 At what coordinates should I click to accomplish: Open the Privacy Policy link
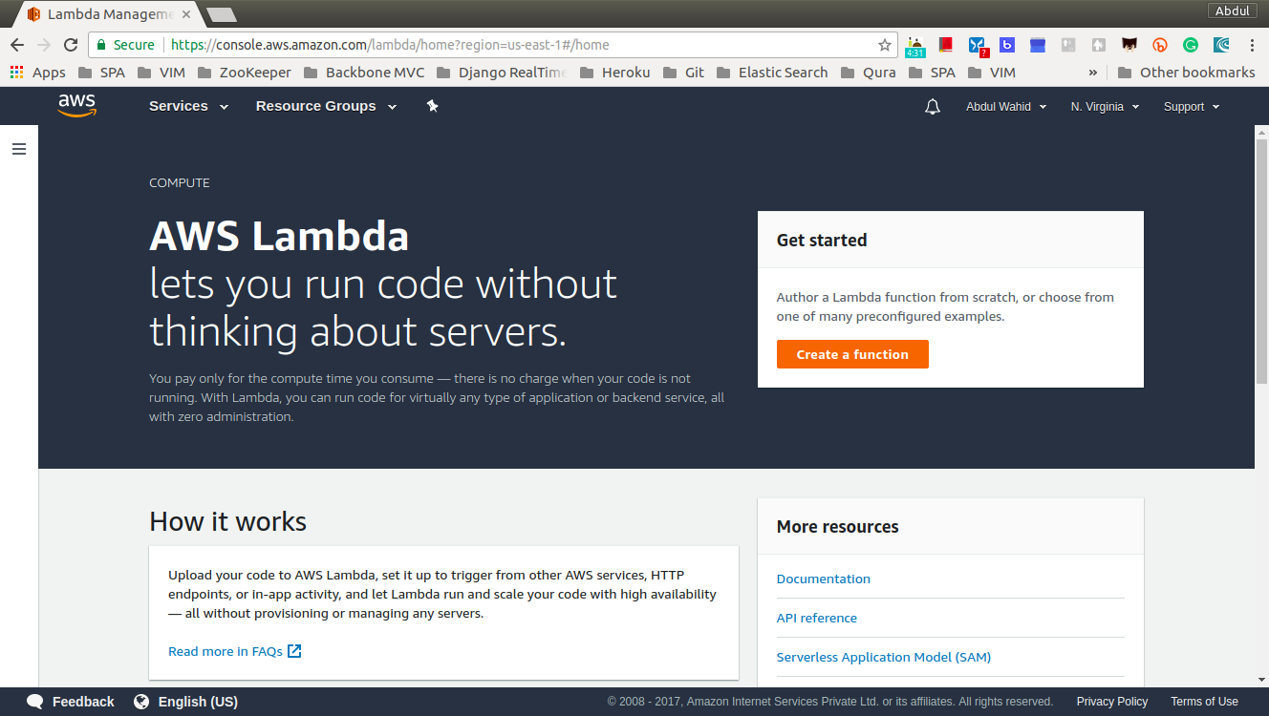tap(1112, 702)
